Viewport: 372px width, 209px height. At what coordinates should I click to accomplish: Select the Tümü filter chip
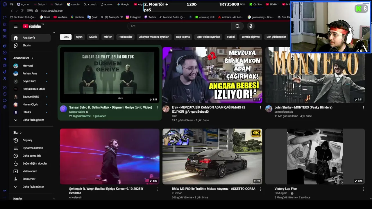66,37
